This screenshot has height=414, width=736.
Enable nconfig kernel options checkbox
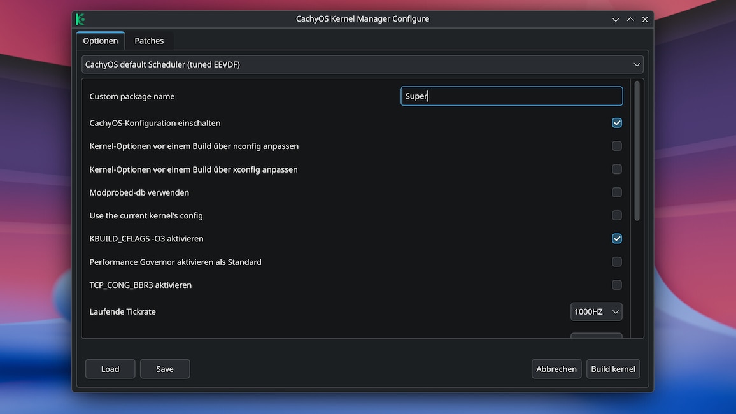pyautogui.click(x=617, y=146)
